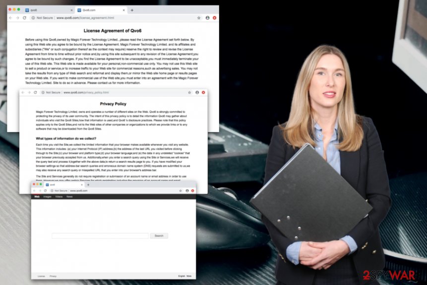Click the License Agreement of Qvo6 heading

pyautogui.click(x=113, y=31)
